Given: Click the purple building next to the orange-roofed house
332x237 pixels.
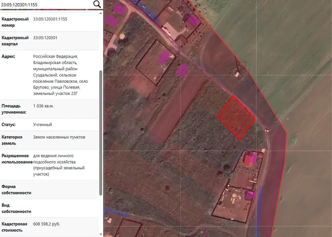Looking at the screenshot, I should tap(254, 158).
